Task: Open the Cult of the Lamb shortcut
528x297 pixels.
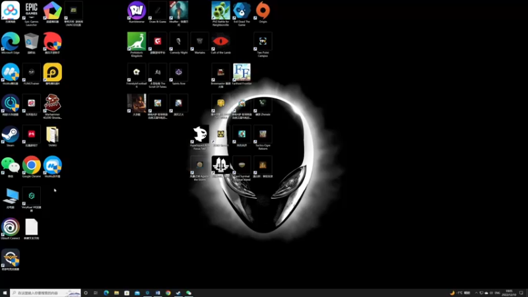Action: pos(220,43)
